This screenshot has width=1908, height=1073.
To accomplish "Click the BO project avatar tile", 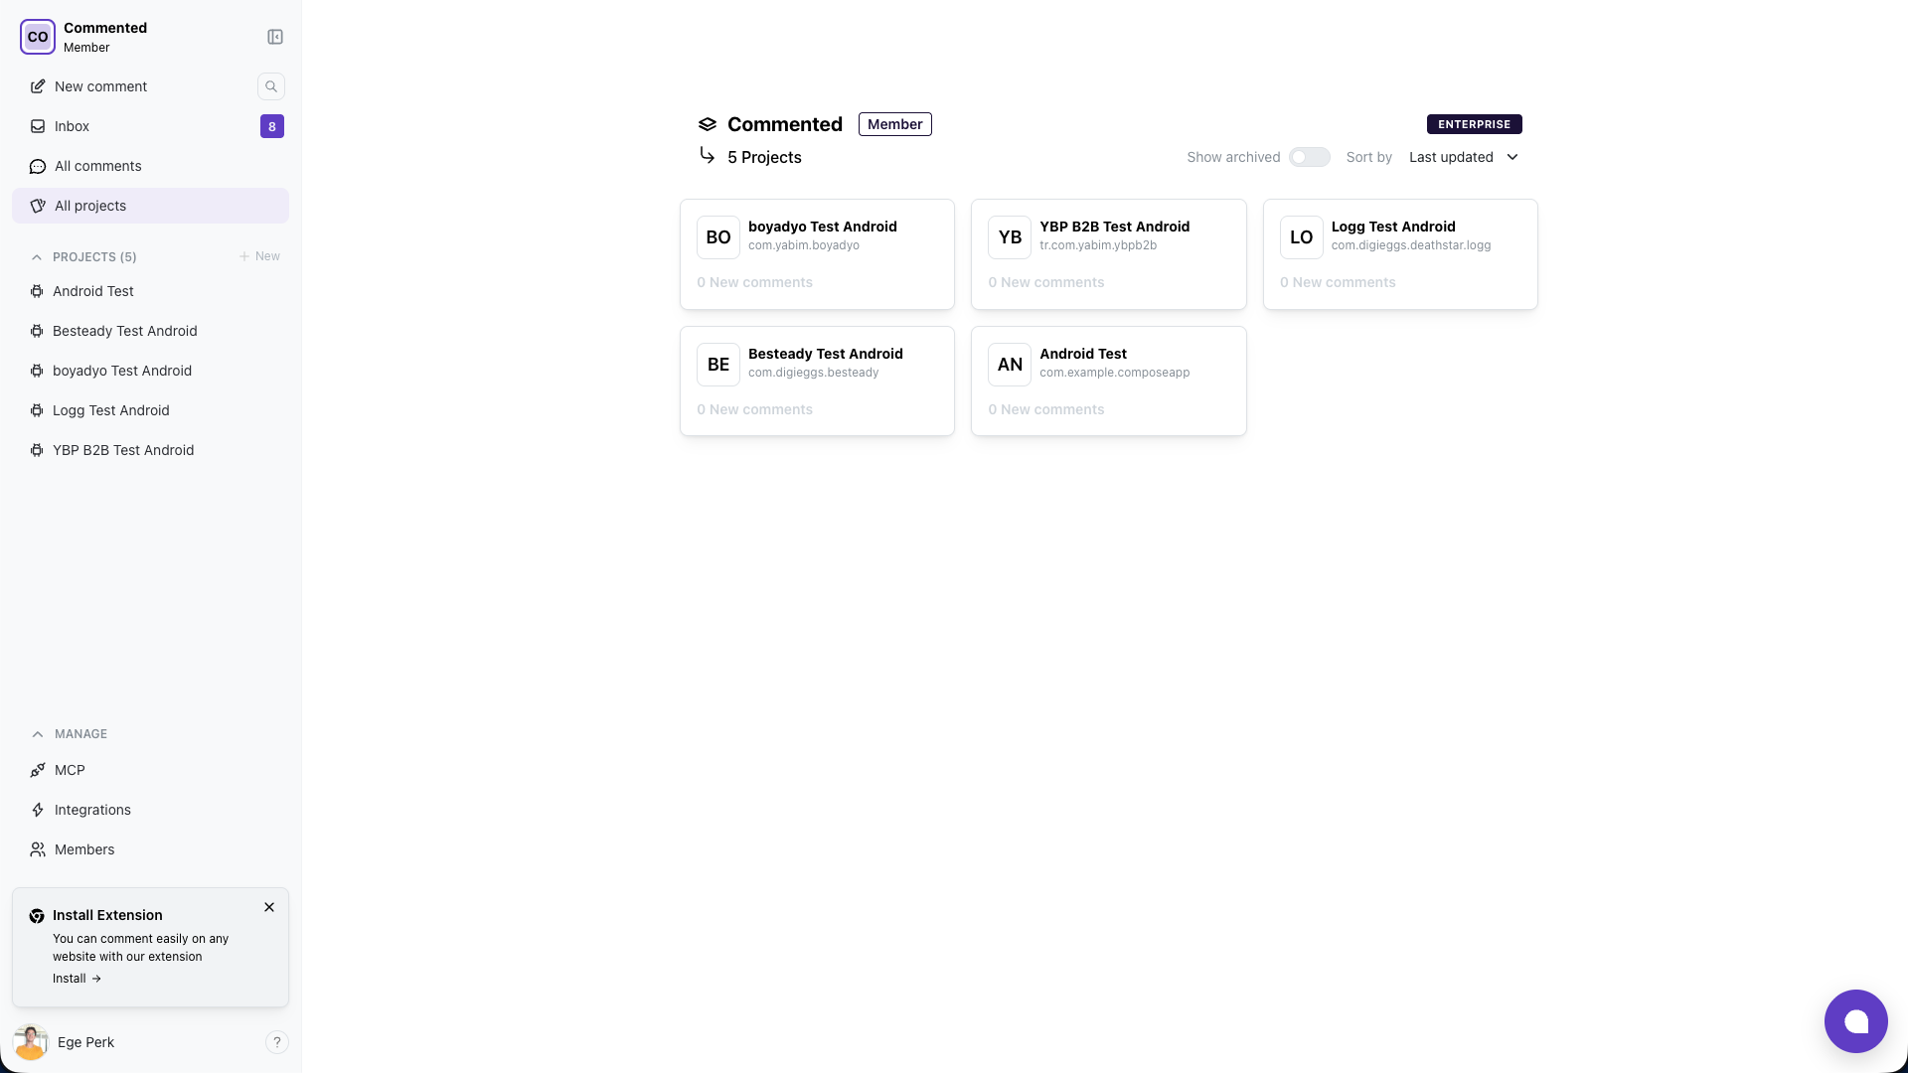I will 718,237.
